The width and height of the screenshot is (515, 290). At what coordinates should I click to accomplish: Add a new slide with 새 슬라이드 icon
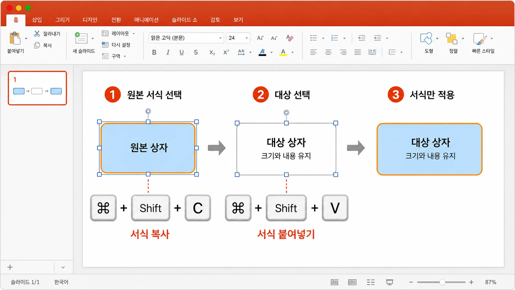(81, 38)
